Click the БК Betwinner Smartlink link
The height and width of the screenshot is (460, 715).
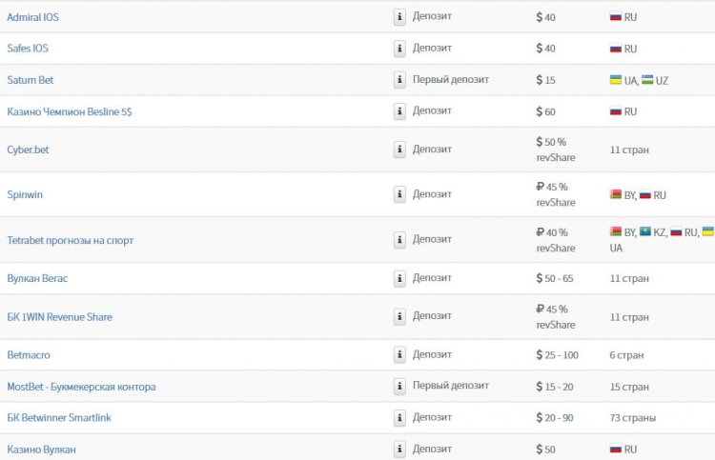(x=59, y=418)
